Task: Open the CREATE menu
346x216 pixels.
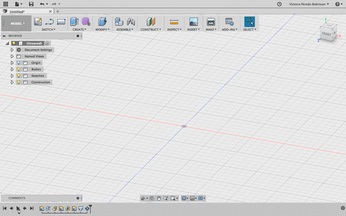Action: tap(79, 29)
